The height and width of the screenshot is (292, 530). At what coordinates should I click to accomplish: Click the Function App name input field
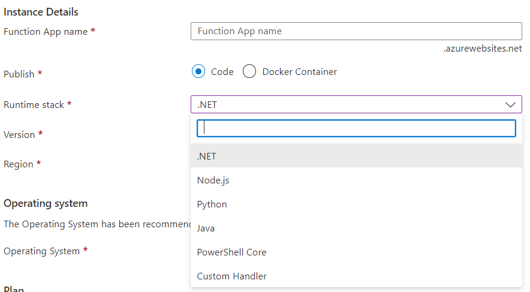356,31
